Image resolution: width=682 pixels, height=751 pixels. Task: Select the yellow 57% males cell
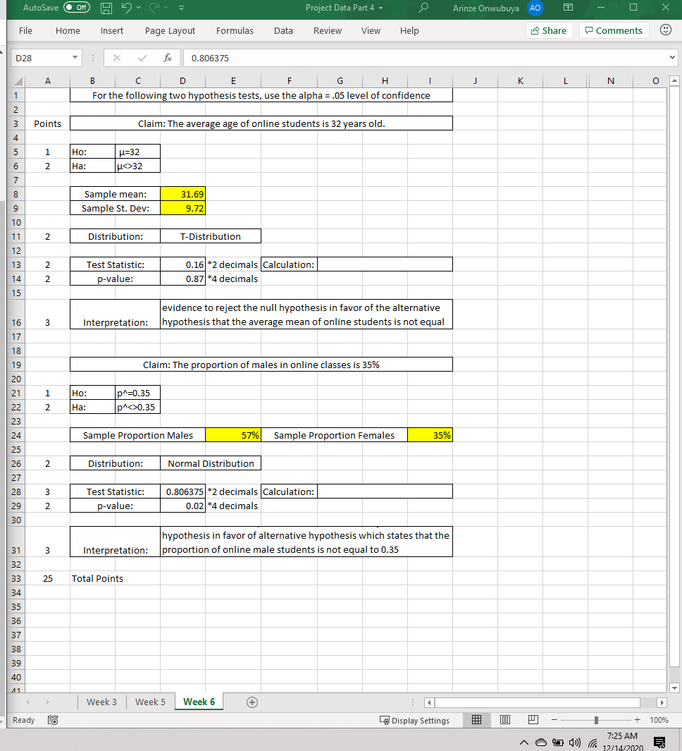point(233,435)
